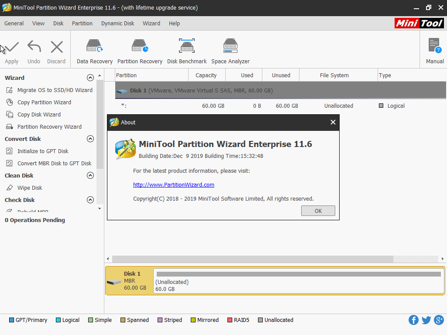Click the Striped legend swatch

(x=160, y=320)
